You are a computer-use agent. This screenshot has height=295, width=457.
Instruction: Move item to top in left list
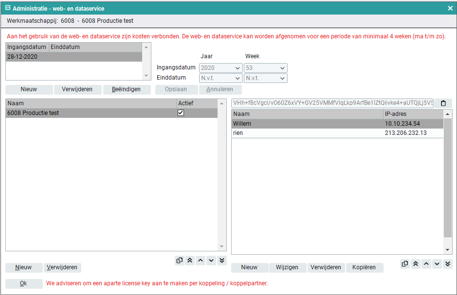[x=190, y=261]
